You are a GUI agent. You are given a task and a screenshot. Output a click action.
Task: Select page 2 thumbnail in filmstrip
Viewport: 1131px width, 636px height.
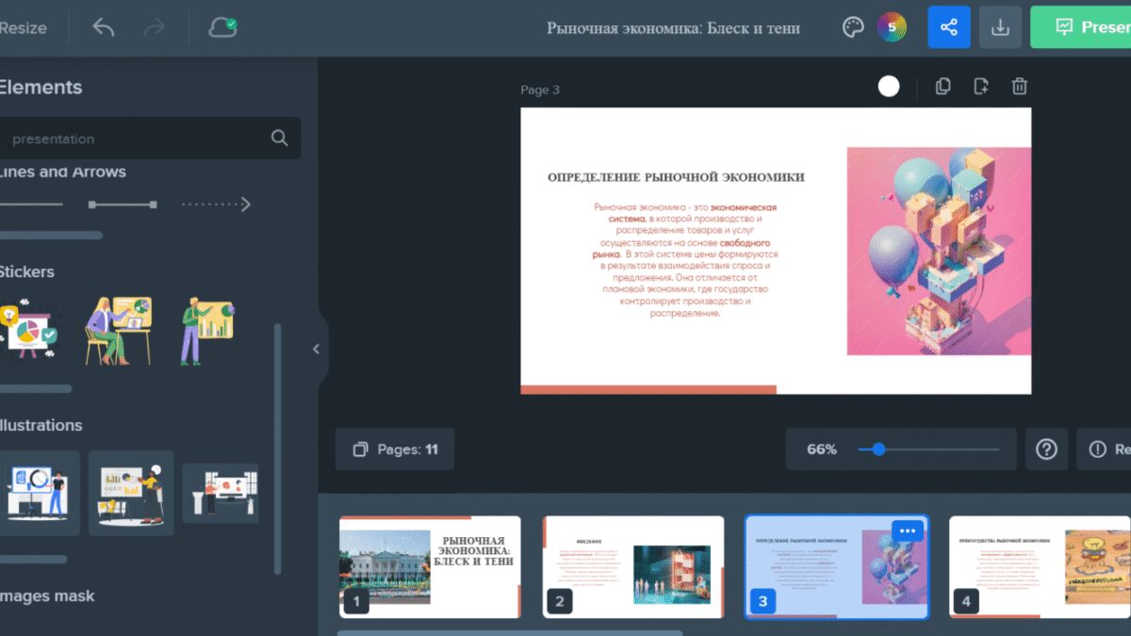click(x=633, y=567)
